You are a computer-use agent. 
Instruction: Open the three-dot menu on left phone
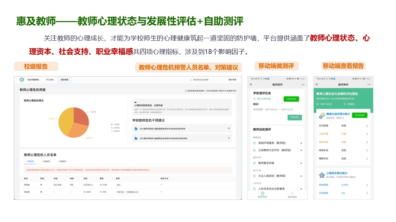point(303,84)
